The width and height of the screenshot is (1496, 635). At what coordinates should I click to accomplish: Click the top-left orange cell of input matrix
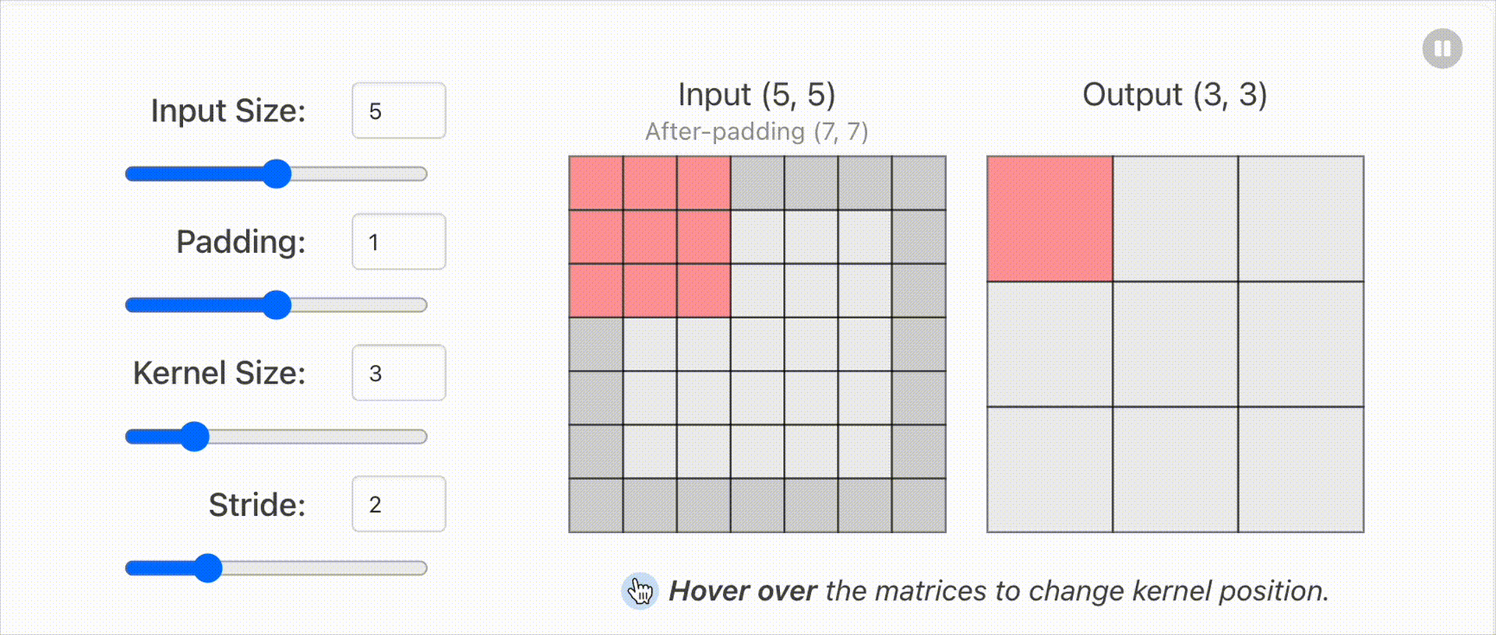click(596, 183)
